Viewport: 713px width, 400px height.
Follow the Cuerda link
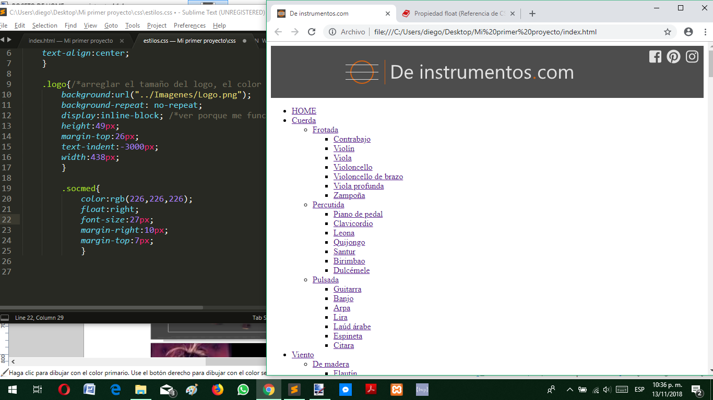click(x=304, y=120)
